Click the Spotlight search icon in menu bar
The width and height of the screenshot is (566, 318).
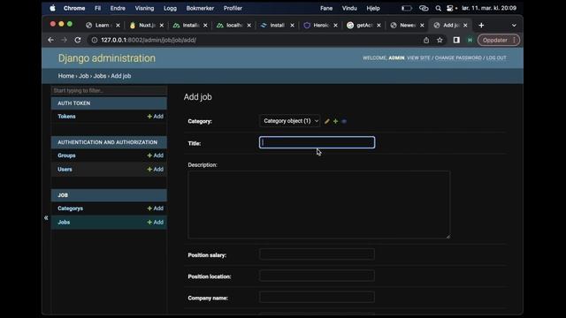click(x=438, y=8)
